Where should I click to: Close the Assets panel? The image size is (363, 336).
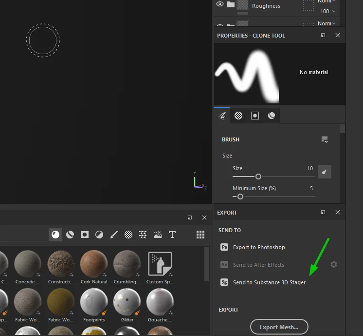pos(204,217)
